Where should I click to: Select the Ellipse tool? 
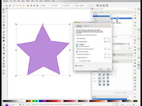[4, 19]
